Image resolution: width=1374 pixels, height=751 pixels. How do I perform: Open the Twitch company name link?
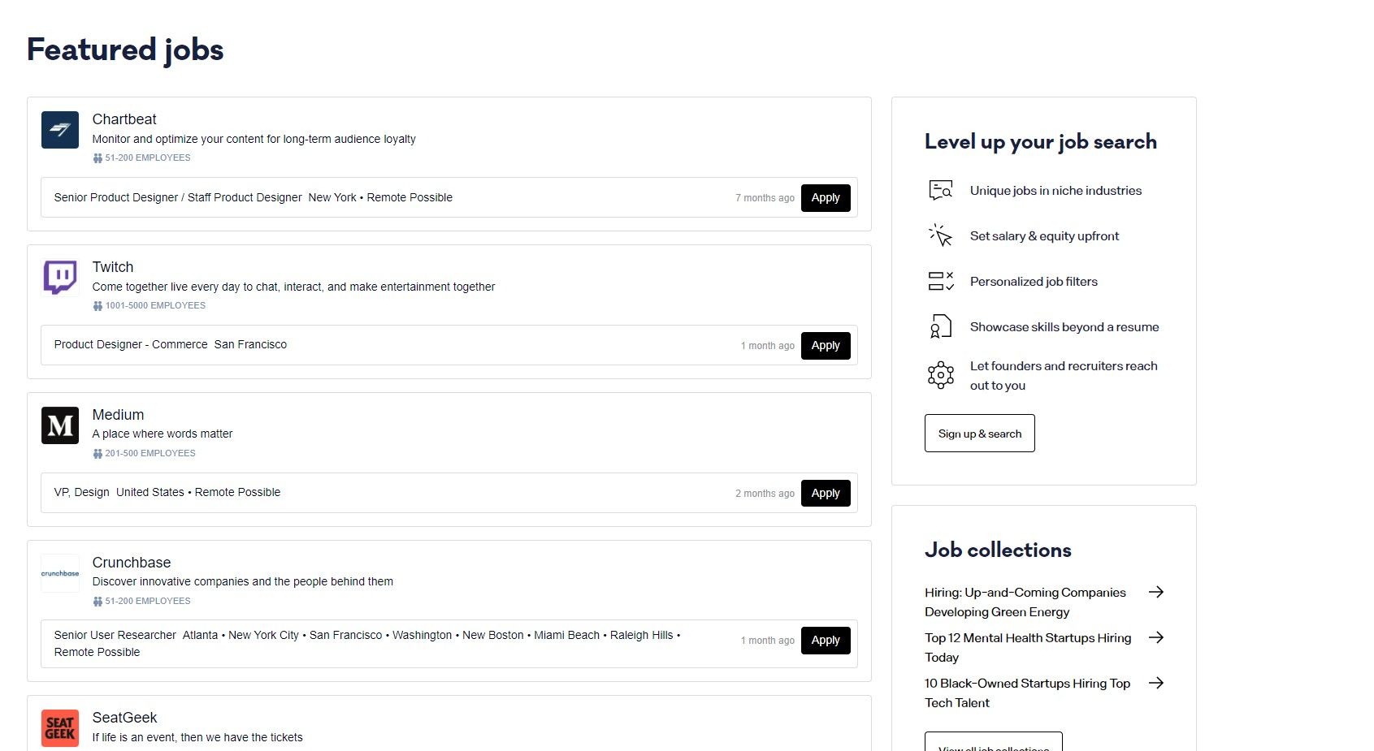tap(113, 267)
